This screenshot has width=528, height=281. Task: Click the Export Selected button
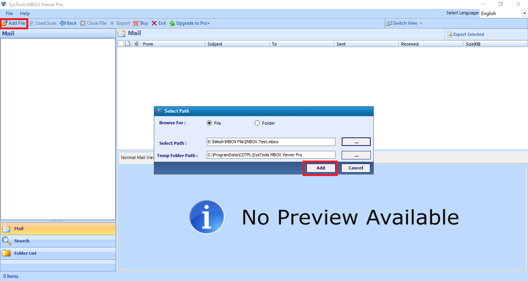point(466,34)
